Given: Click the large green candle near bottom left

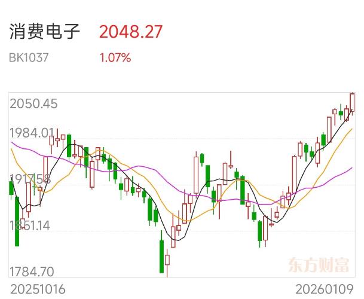Looking at the screenshot, I should click(17, 220).
